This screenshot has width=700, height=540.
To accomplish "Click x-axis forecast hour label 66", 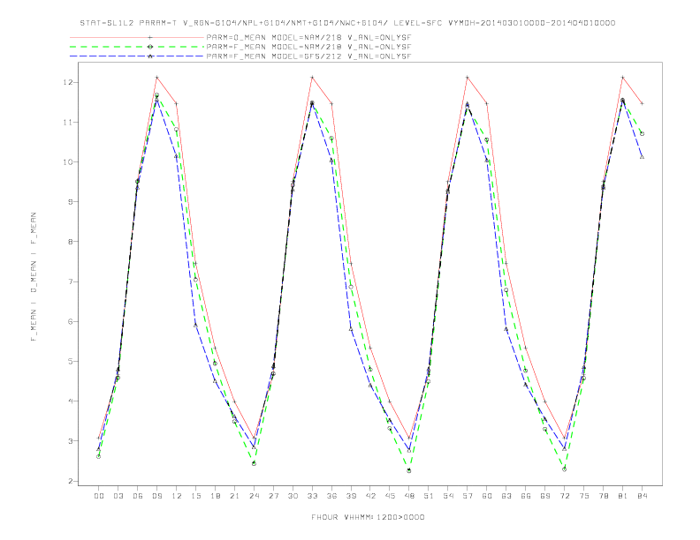I will 526,496.
